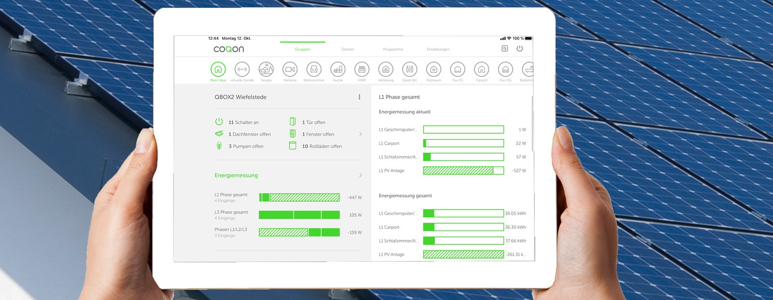The height and width of the screenshot is (300, 773).
Task: Open the Einstellungen tab
Action: (438, 49)
